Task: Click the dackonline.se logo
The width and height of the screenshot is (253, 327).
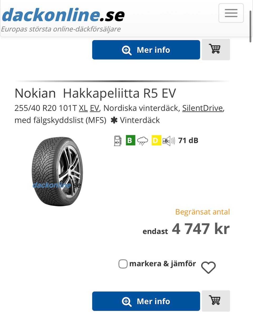Action: 63,15
